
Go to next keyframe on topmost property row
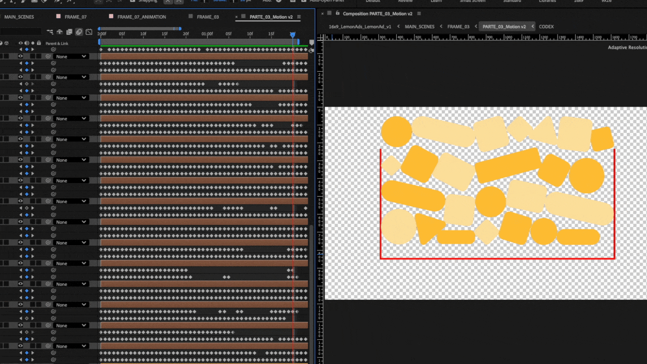[32, 50]
